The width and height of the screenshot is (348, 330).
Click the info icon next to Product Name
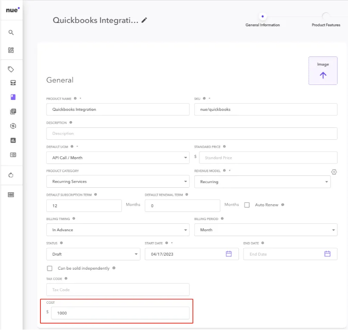(75, 99)
